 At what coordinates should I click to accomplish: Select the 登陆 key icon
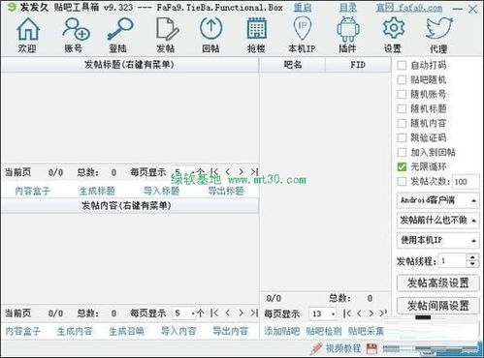click(119, 29)
